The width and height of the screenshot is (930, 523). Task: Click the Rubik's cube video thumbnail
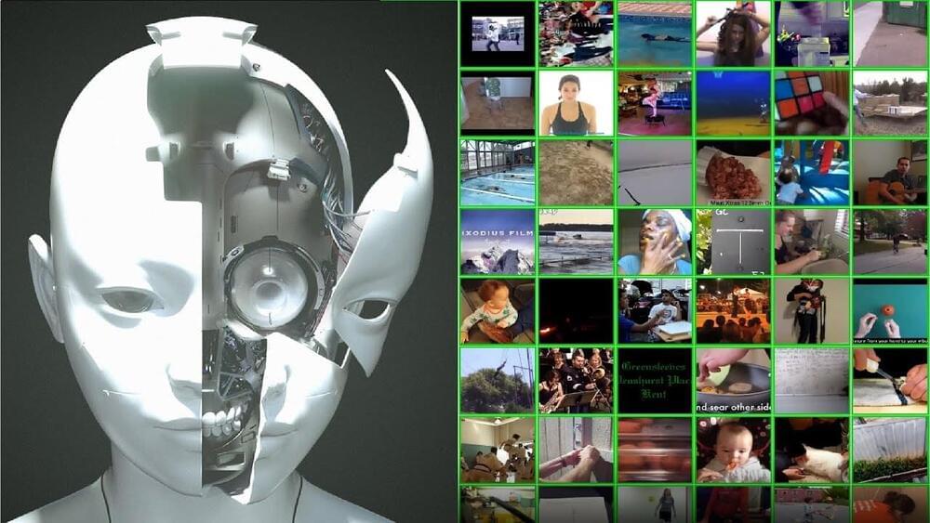812,103
